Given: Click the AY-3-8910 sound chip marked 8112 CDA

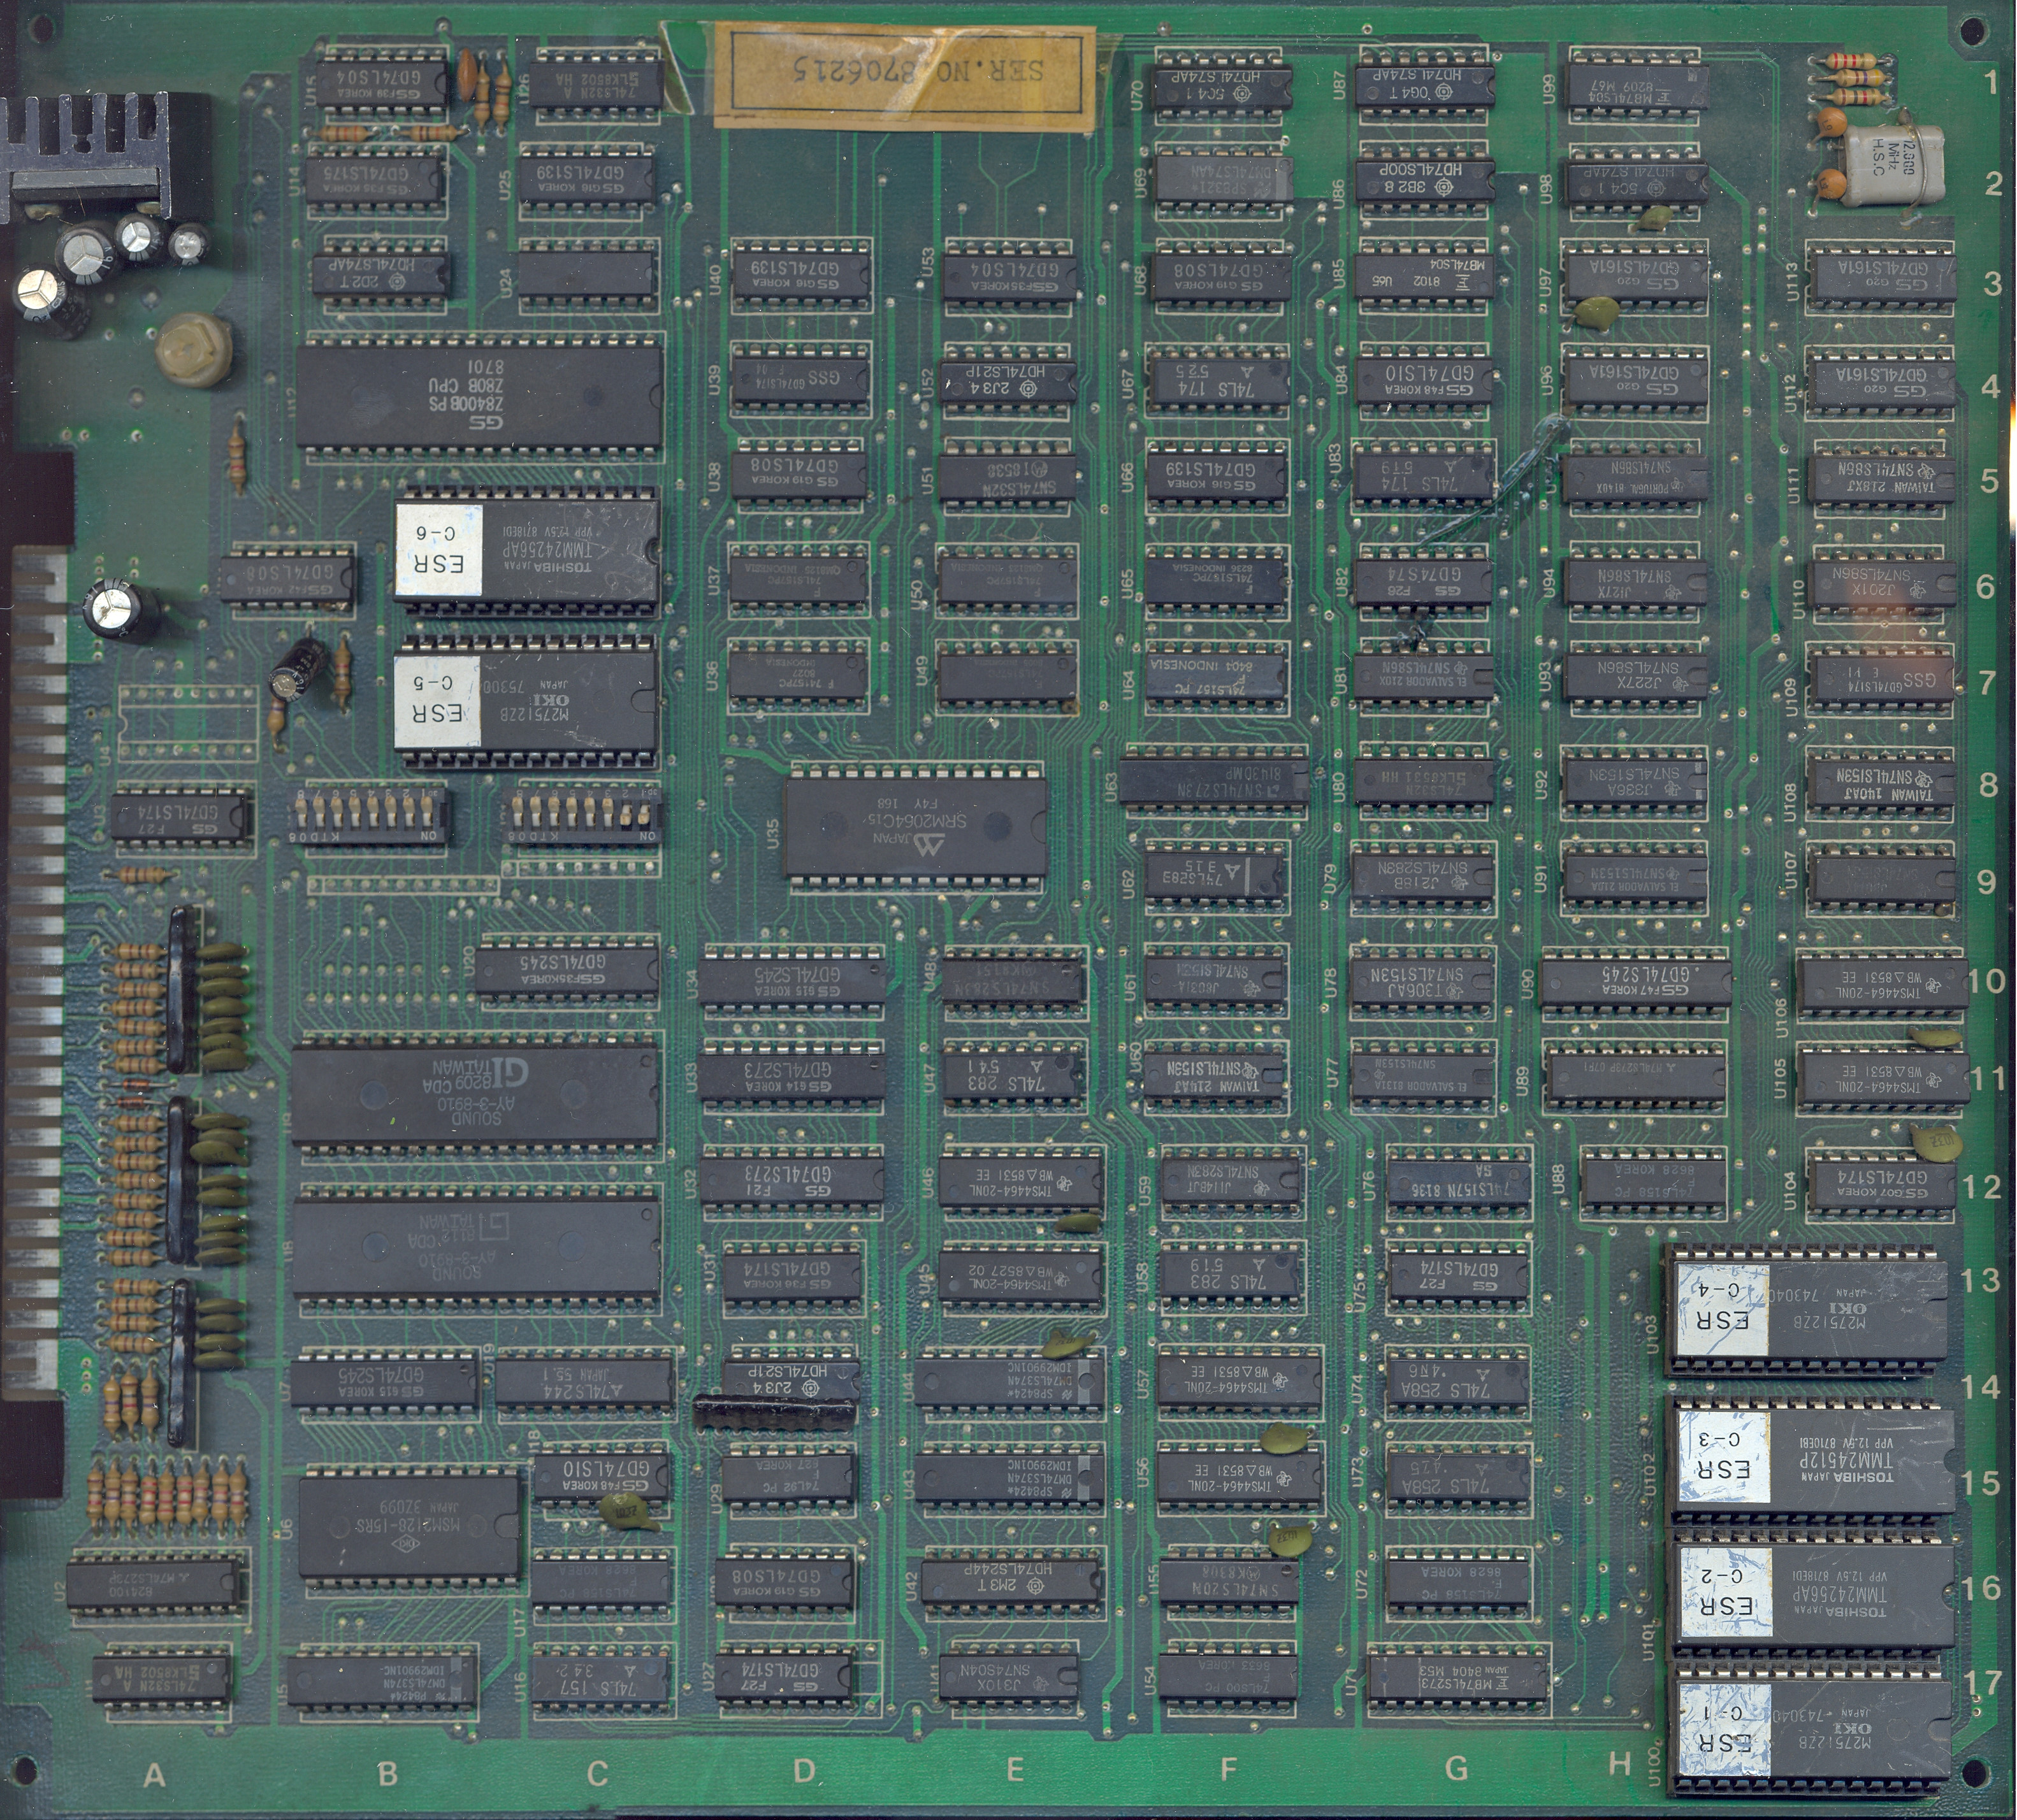Looking at the screenshot, I should [476, 1247].
